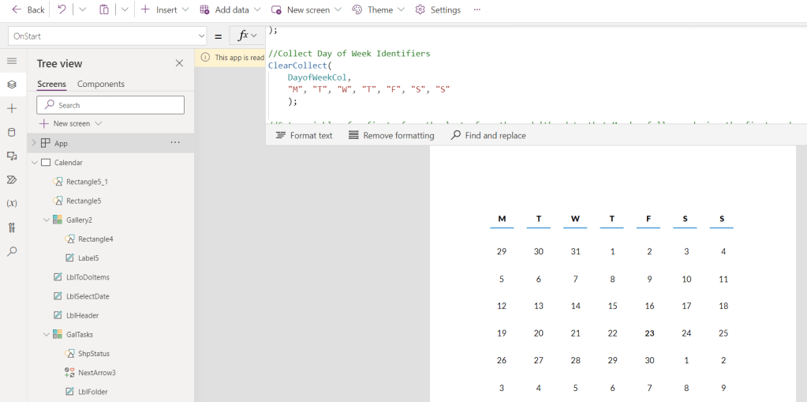Select GalTasks in the tree
This screenshot has height=402, width=807.
(x=80, y=334)
